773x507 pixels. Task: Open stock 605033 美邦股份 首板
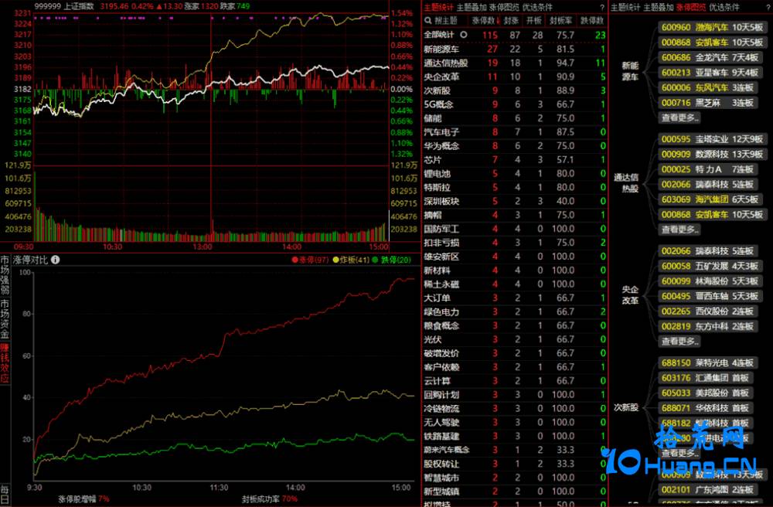coord(706,393)
